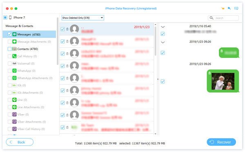Click the search magnifier icon
Viewport: 245px width, 152px height.
212,18
